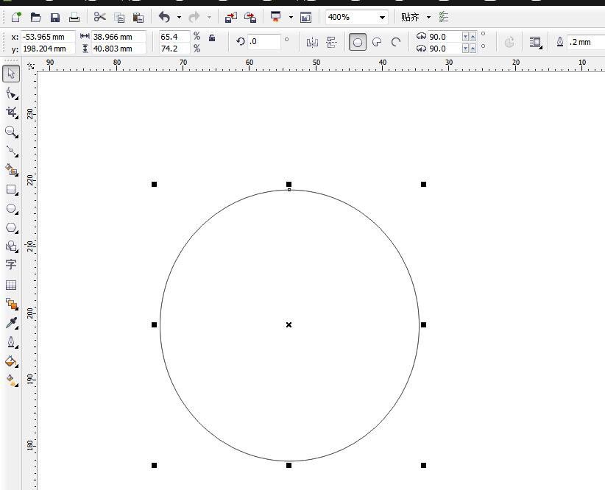
Task: Edit the y position field
Action: [47, 49]
